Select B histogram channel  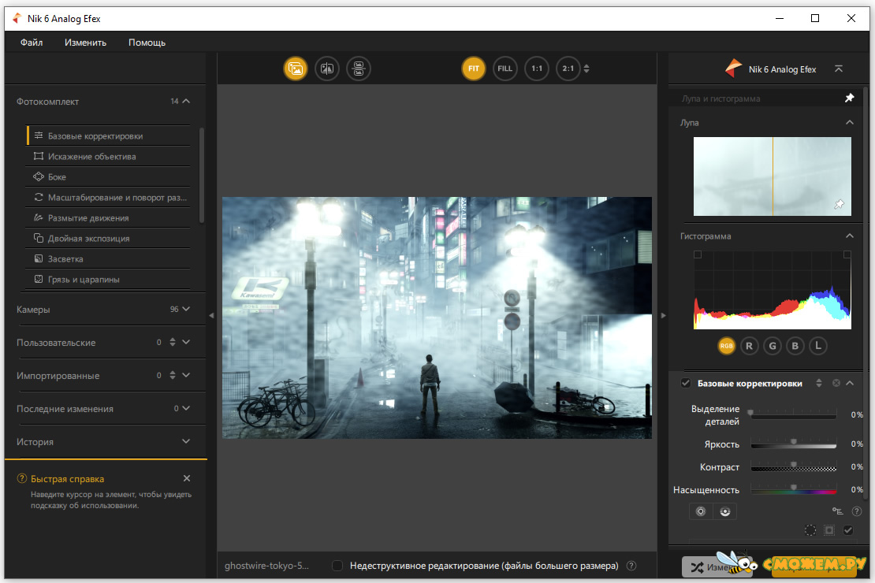coord(795,346)
